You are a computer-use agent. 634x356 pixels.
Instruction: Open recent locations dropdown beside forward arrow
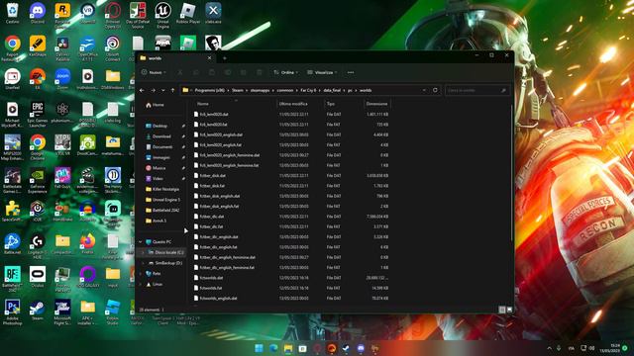162,90
